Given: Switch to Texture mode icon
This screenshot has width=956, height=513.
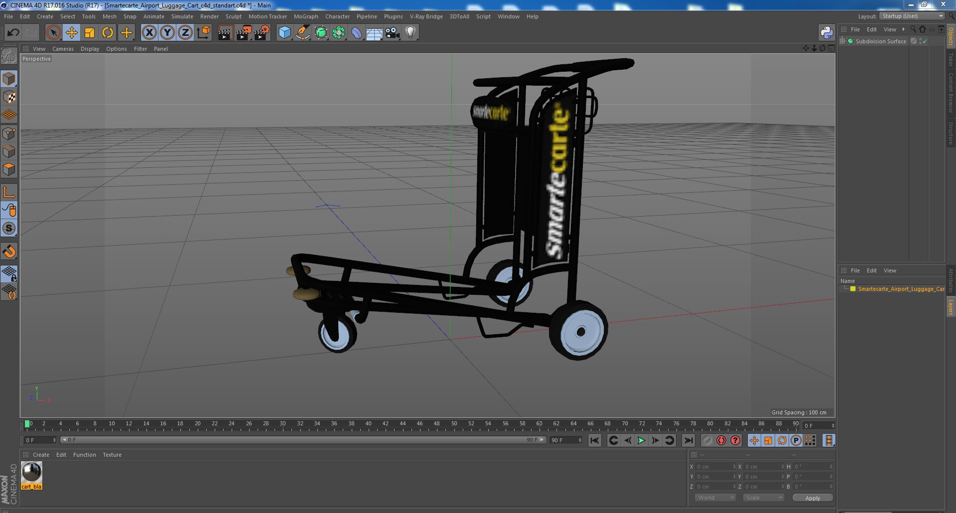Looking at the screenshot, I should (9, 97).
